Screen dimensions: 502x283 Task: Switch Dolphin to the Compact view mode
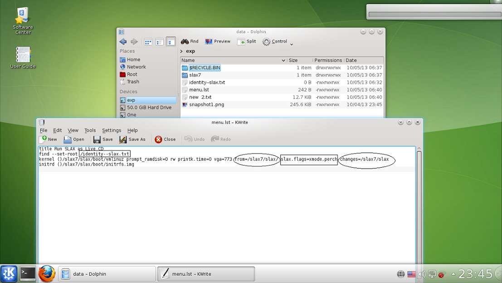pos(160,42)
